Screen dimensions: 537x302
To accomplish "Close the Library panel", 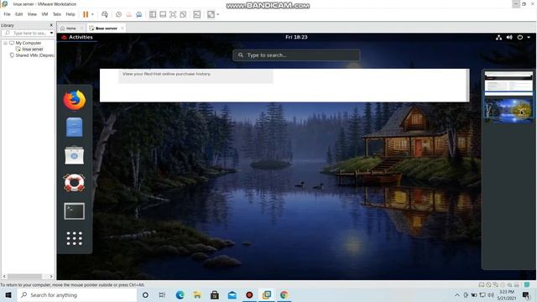I will tap(51, 25).
